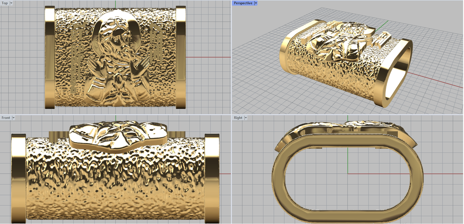Click the right flange in Front view

[x=212, y=178]
